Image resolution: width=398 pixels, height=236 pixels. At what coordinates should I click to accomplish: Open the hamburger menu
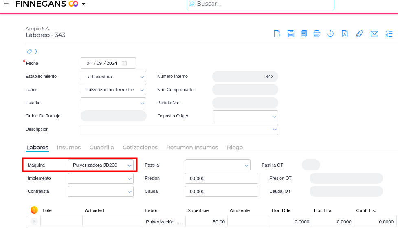(6, 4)
